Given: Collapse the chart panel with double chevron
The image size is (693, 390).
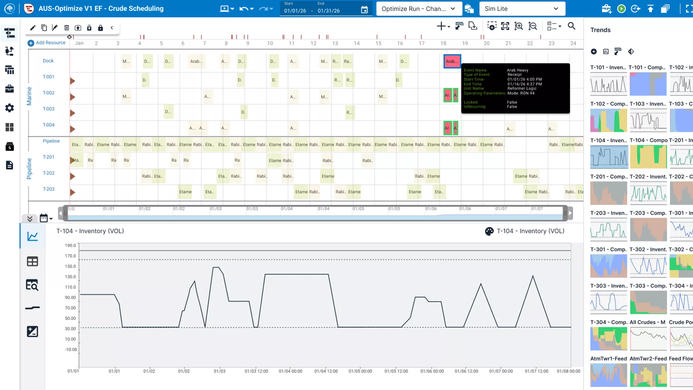Looking at the screenshot, I should pyautogui.click(x=30, y=218).
